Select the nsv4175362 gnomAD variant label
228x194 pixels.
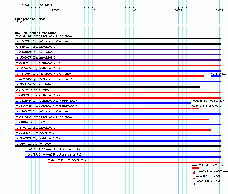click(x=44, y=117)
